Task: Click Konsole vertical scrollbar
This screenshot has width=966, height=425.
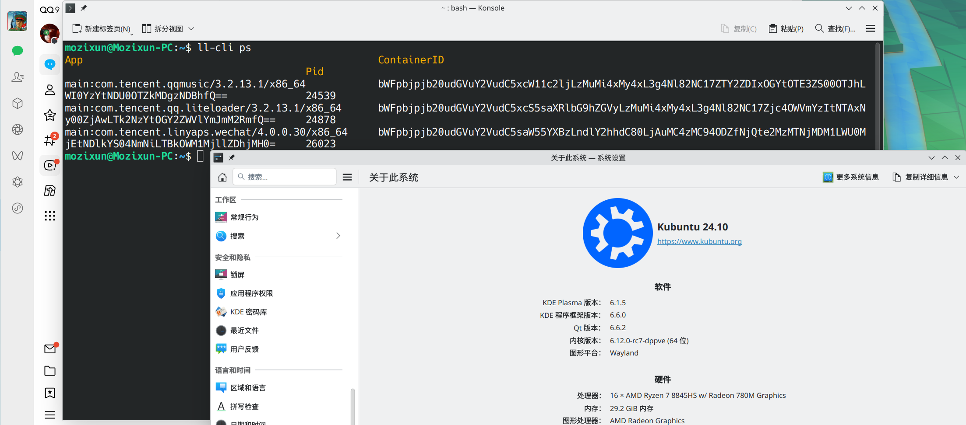Action: click(878, 96)
